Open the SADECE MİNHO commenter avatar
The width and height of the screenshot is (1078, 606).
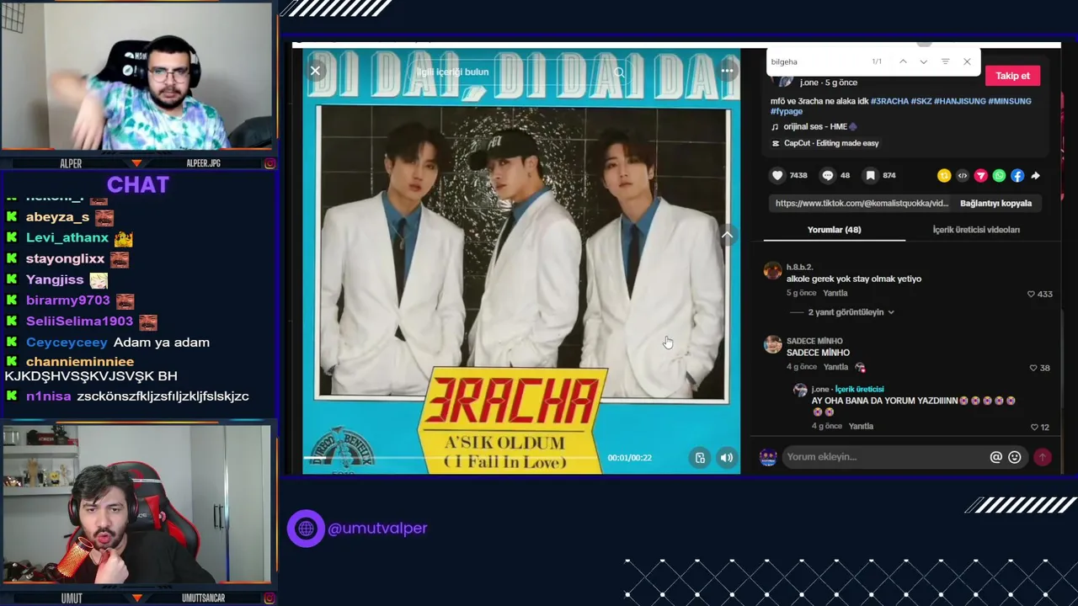coord(772,344)
